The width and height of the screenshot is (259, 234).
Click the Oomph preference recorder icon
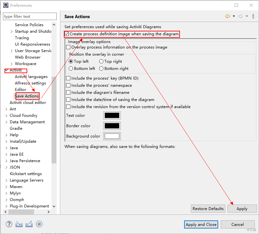pos(39,224)
